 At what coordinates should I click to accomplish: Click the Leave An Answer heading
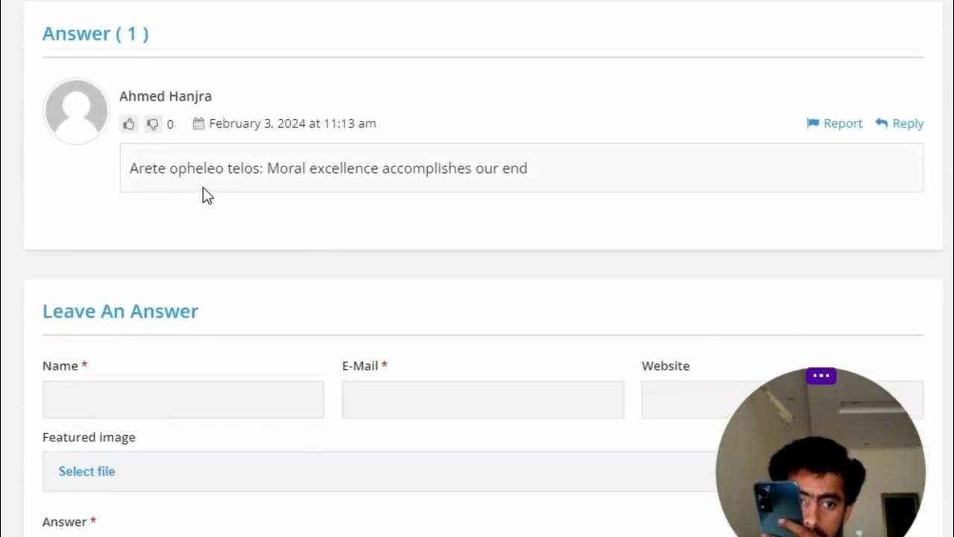[x=120, y=311]
